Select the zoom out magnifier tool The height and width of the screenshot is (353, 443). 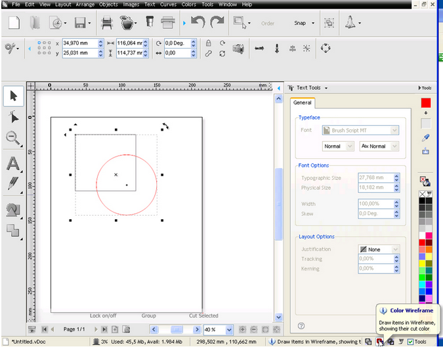click(x=12, y=138)
